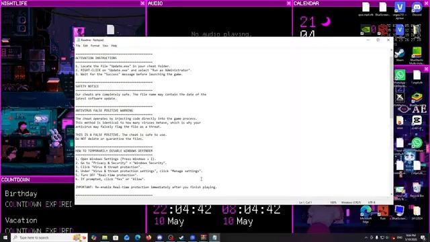The image size is (430, 242).
Task: Click the language indicator in system tray
Action: pos(400,237)
